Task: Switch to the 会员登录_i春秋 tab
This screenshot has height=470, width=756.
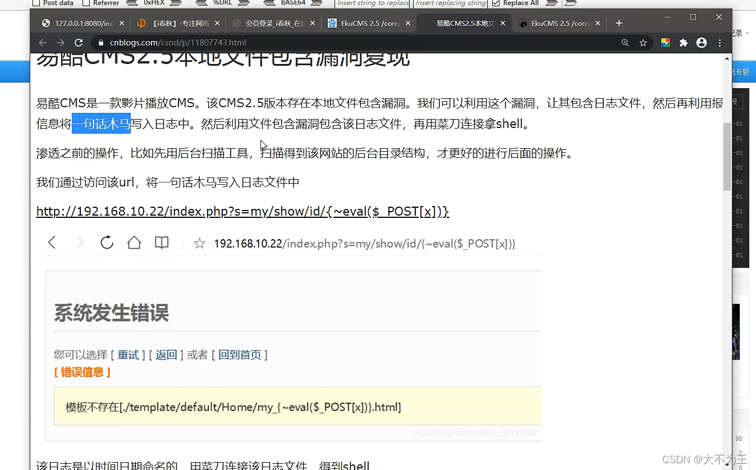Action: pos(273,24)
